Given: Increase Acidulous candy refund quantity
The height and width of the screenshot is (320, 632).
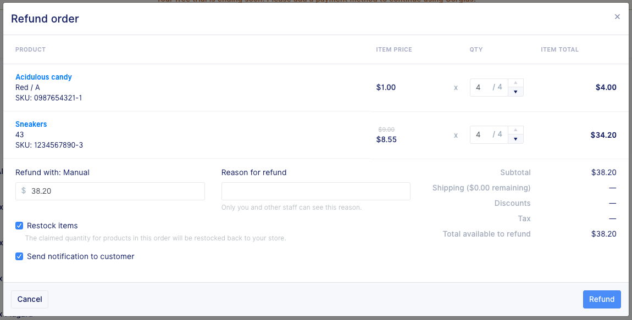Looking at the screenshot, I should [515, 83].
